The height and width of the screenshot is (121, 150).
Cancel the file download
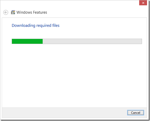(x=136, y=113)
